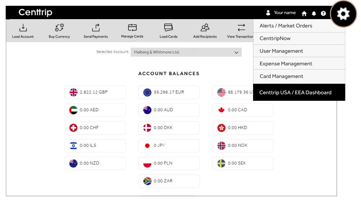Click the Swedish flag on the SEK balance
The width and height of the screenshot is (361, 213).
tap(221, 163)
